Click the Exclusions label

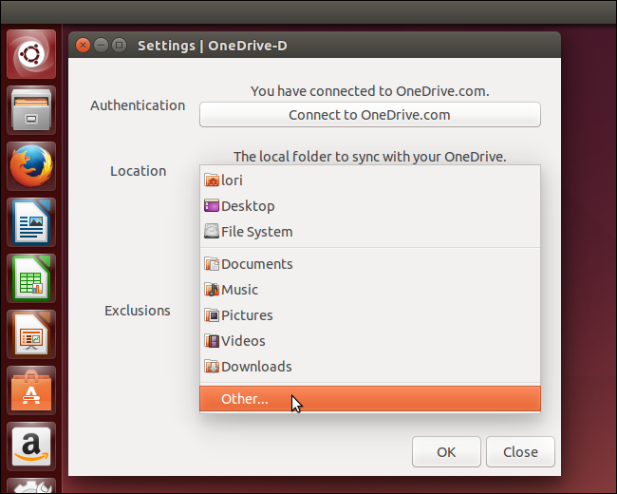pos(138,311)
